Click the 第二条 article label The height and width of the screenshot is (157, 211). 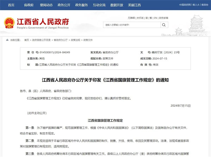30,141
